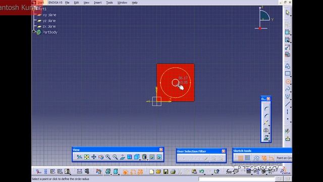Image resolution: width=323 pixels, height=182 pixels.
Task: Close the View toolbar
Action: coord(161,150)
